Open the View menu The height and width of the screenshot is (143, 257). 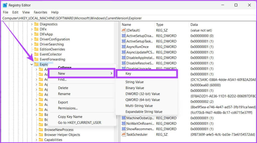coord(26,12)
